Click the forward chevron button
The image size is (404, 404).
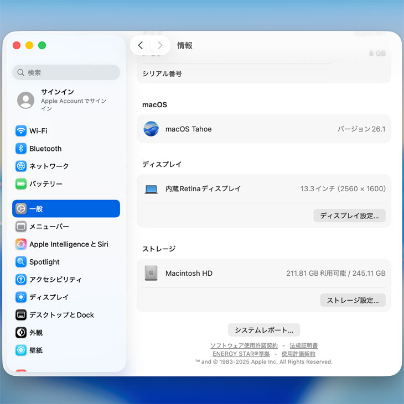point(160,45)
